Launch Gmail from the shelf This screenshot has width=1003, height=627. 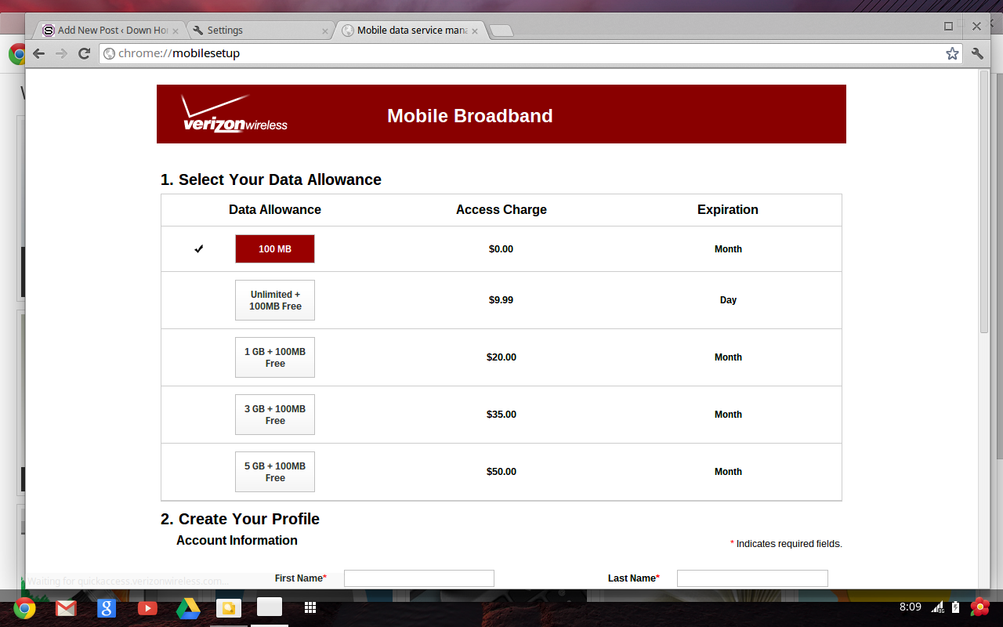point(66,607)
